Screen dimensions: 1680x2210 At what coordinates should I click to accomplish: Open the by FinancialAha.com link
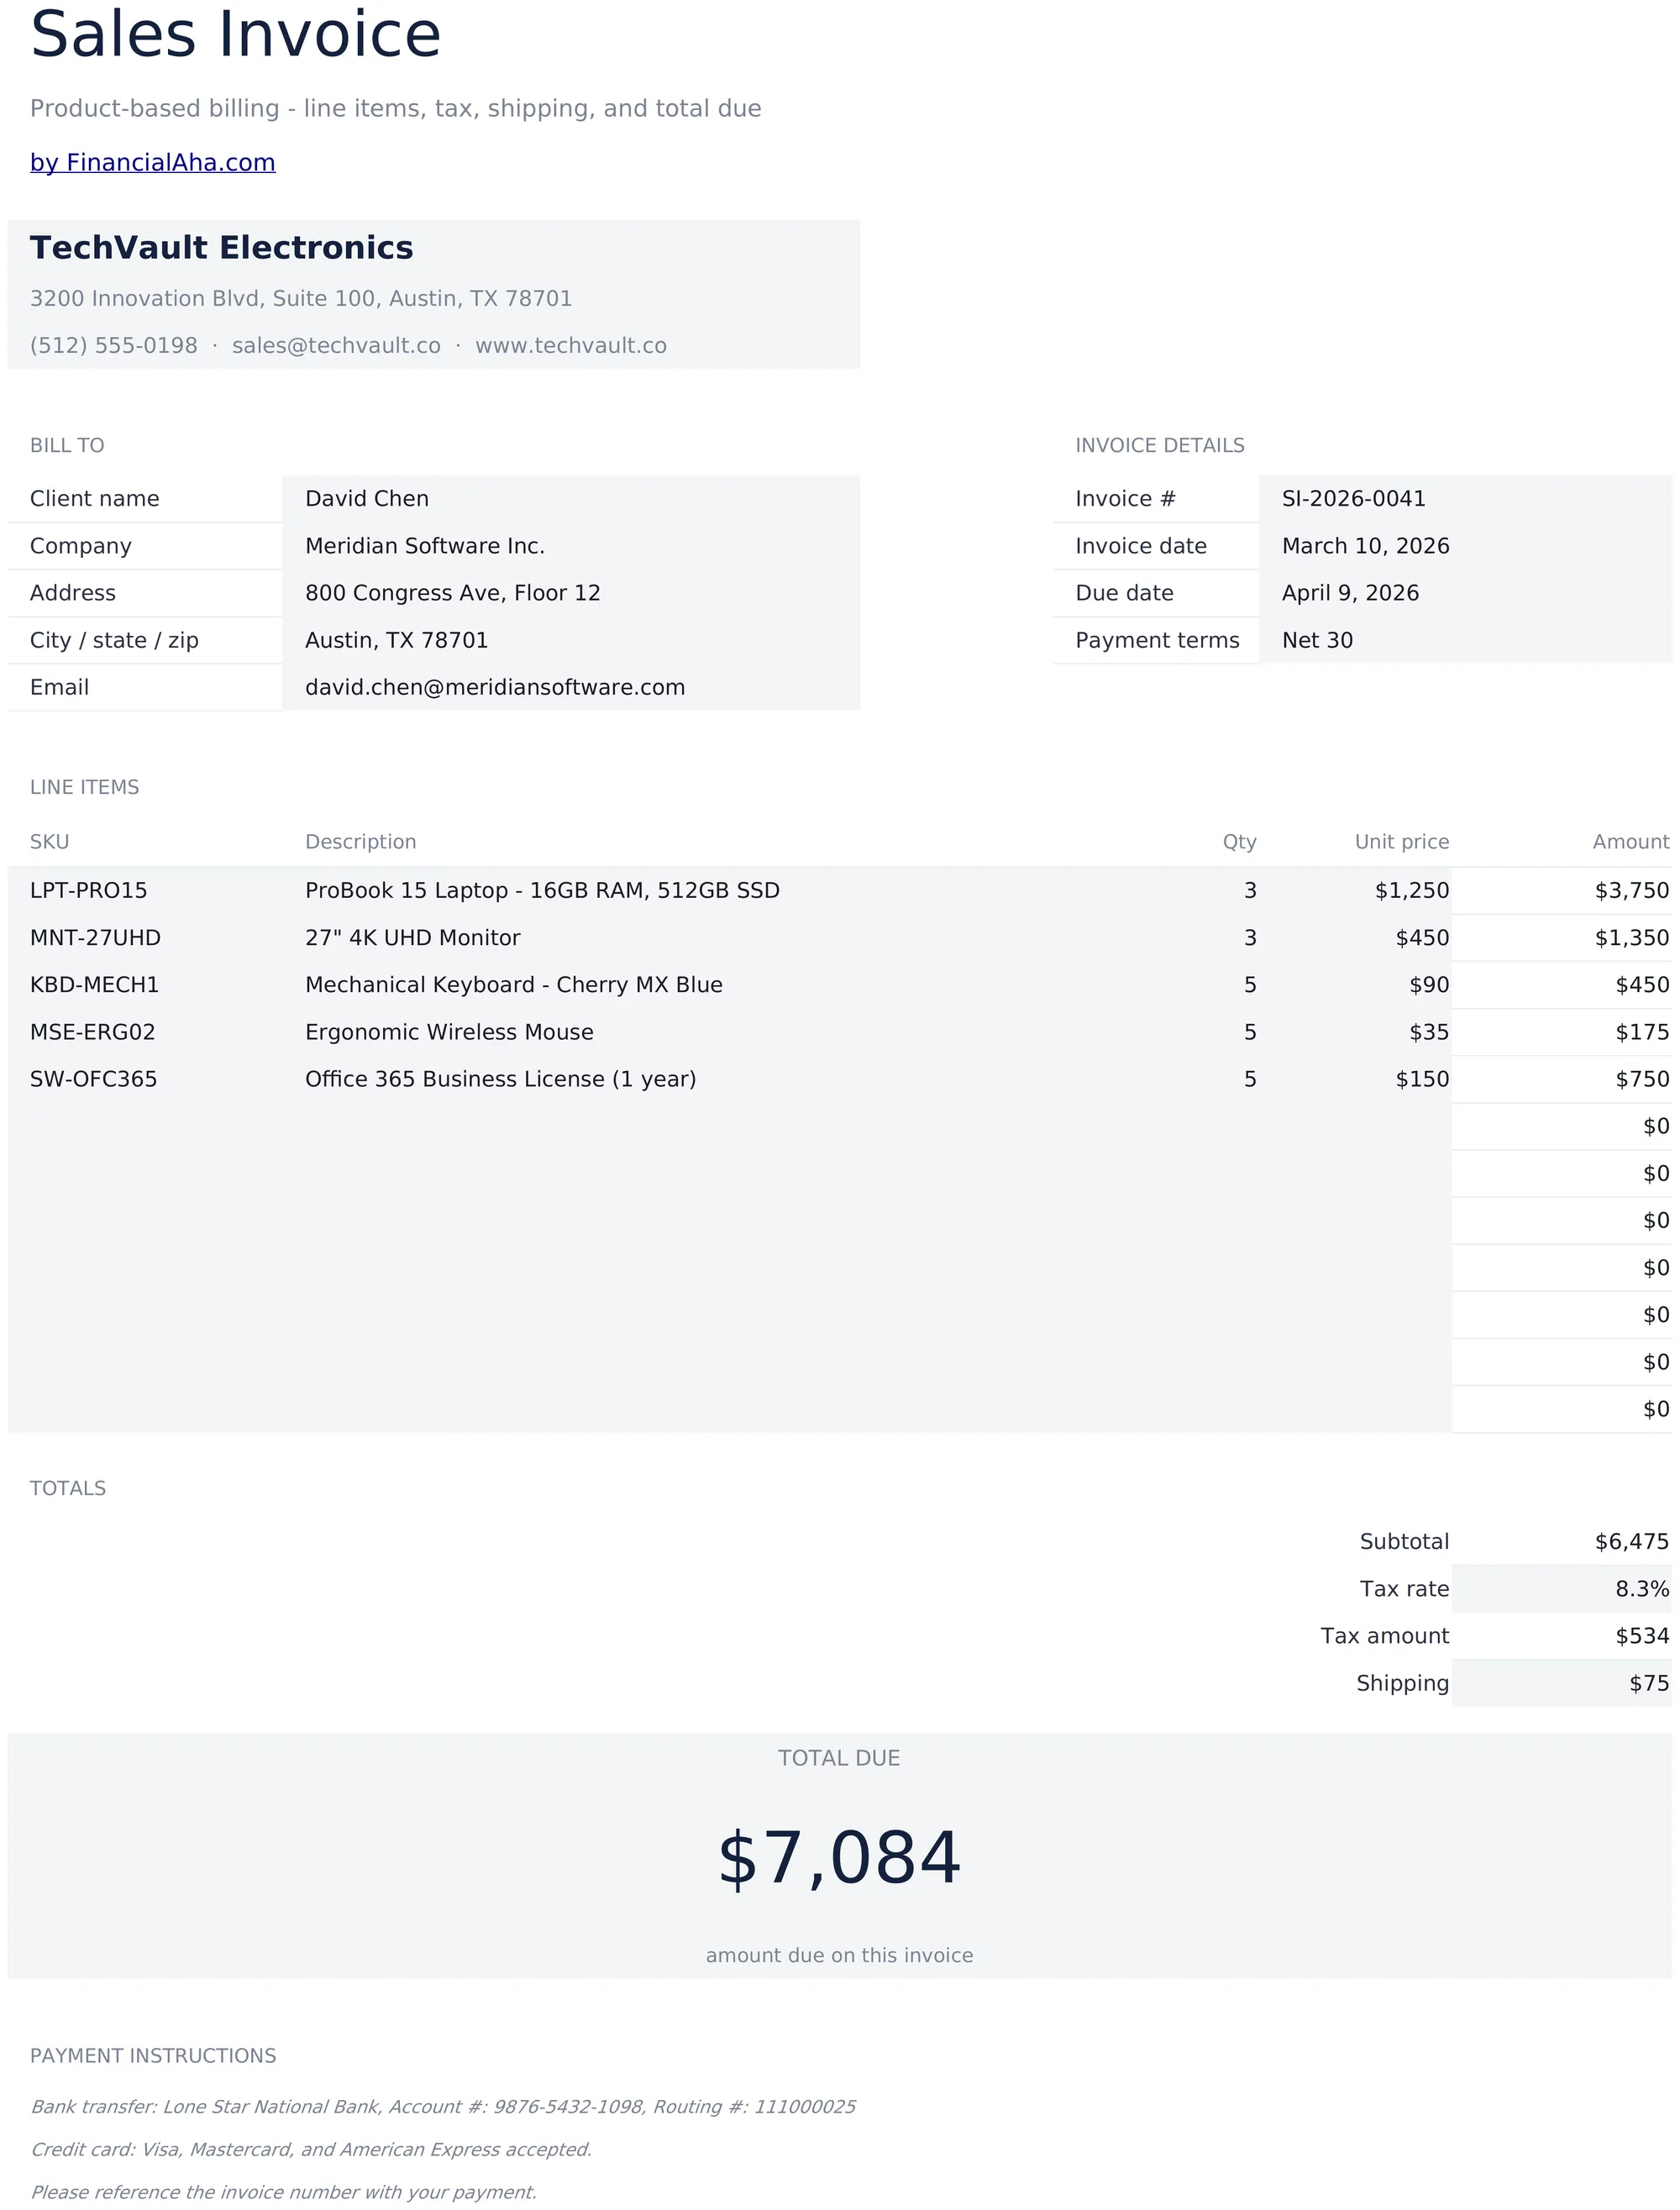point(152,163)
